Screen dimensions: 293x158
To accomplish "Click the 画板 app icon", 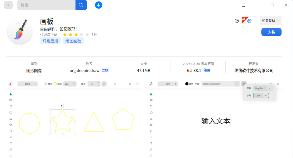I will click(x=20, y=31).
